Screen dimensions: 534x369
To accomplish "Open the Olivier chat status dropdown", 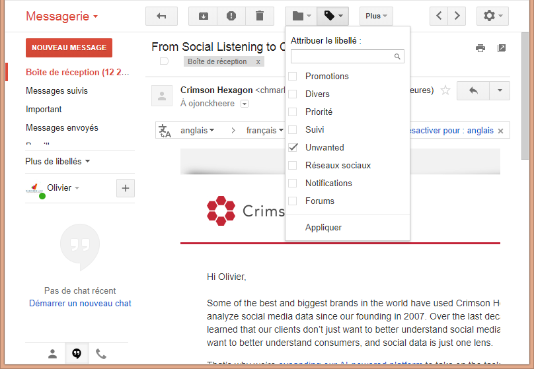I will pos(63,187).
